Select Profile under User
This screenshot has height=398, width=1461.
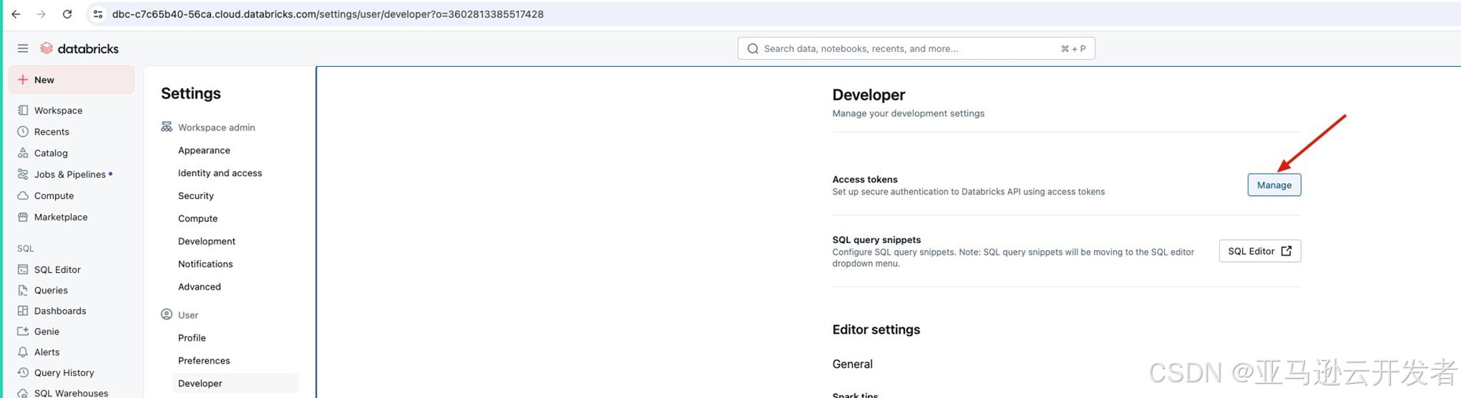tap(192, 338)
